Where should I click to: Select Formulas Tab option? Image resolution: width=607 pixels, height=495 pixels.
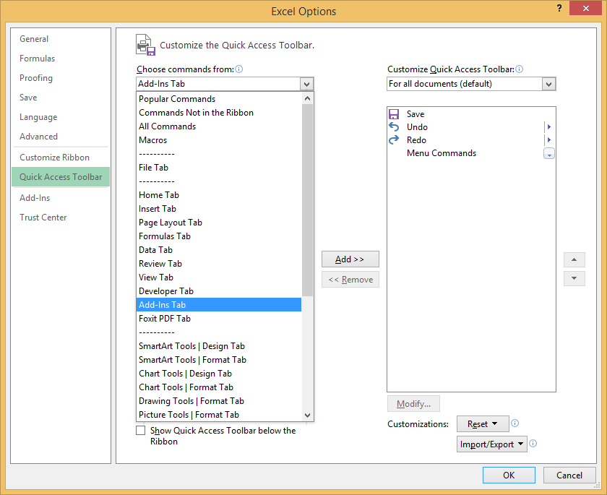point(219,236)
